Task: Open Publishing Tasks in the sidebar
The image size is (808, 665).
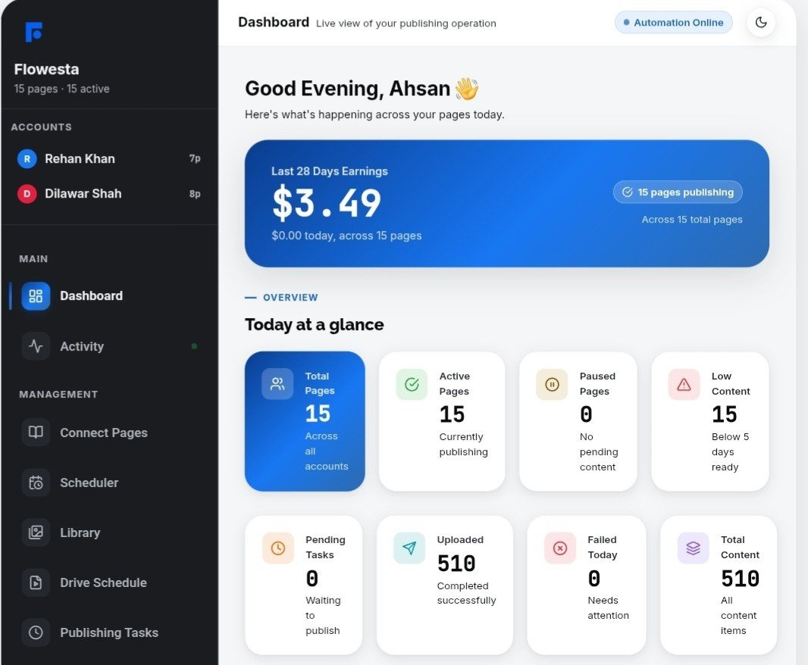Action: 108,632
